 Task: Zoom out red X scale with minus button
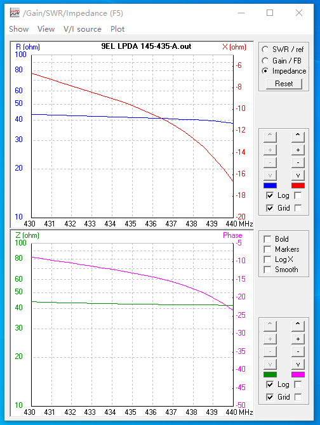click(298, 162)
